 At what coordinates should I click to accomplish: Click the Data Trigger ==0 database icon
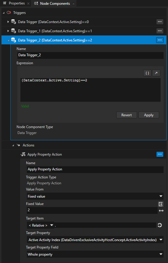coord(13,22)
